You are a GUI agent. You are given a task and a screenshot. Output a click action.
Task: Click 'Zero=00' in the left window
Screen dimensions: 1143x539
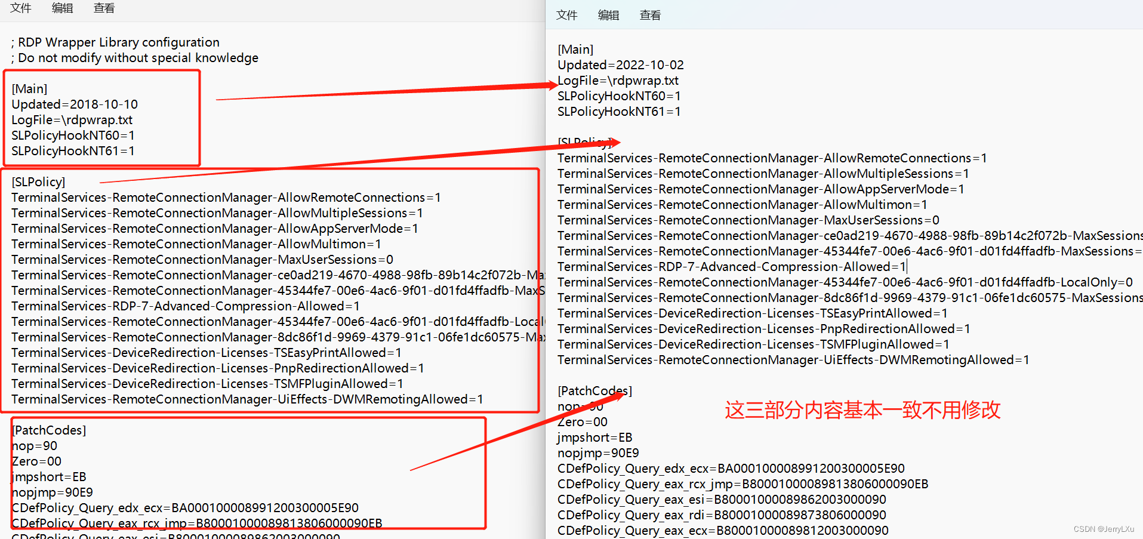36,461
